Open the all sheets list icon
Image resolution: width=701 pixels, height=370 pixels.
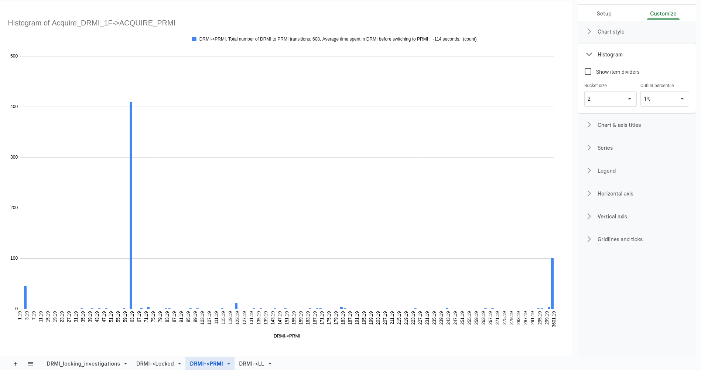point(30,364)
